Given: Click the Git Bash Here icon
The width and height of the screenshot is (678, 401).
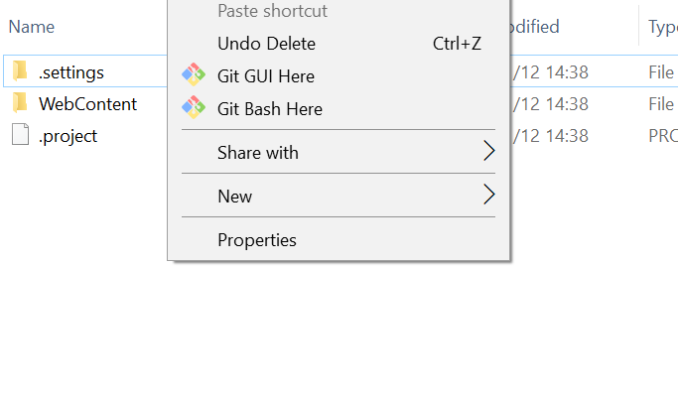Looking at the screenshot, I should click(x=194, y=107).
